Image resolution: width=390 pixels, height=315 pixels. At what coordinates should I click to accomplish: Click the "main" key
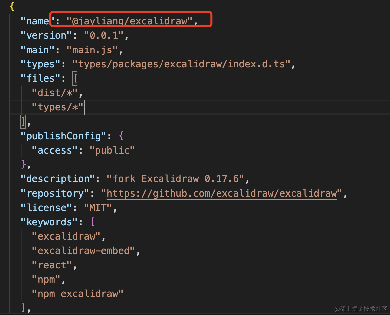[37, 50]
